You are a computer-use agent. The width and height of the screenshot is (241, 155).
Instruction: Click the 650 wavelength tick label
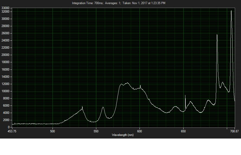[183, 131]
